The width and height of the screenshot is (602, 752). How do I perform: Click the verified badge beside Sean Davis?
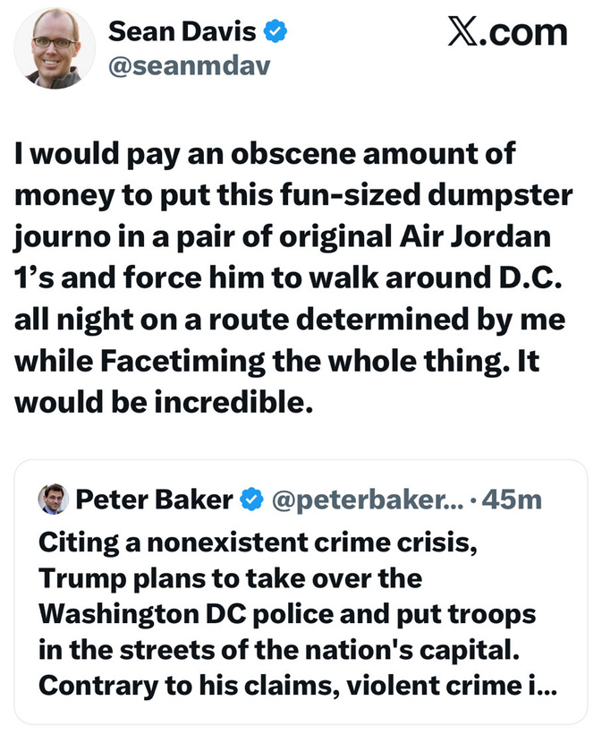pos(276,32)
